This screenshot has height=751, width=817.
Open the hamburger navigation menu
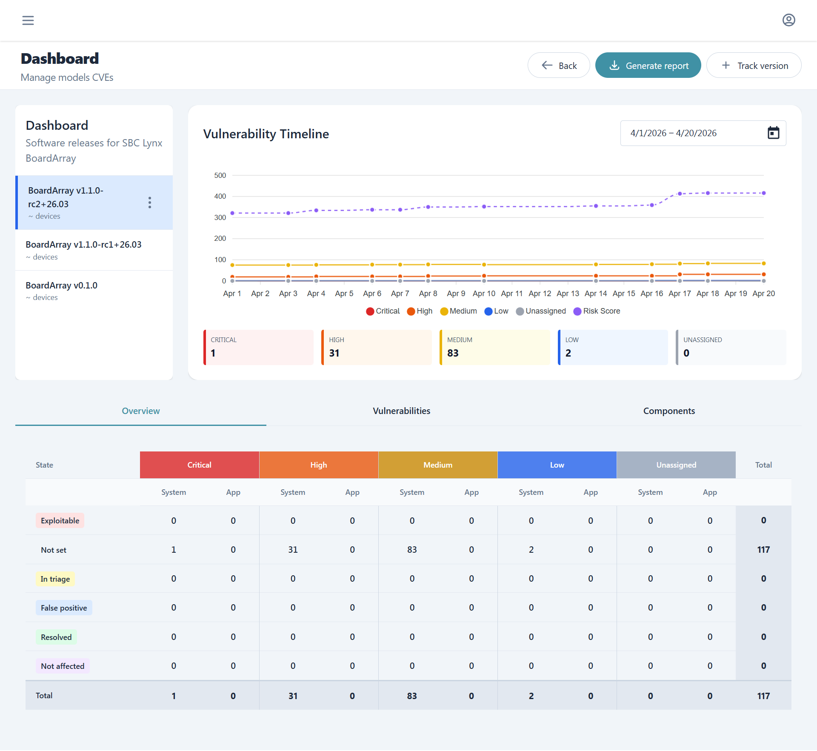(28, 20)
